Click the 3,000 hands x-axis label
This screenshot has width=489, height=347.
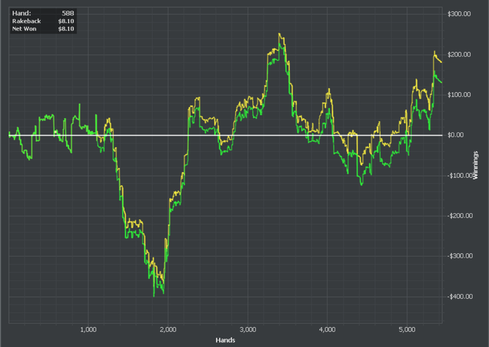(x=248, y=330)
